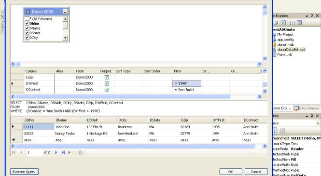Image resolution: width=321 pixels, height=176 pixels.
Task: Add a new record with navigator icon
Action: point(70,152)
